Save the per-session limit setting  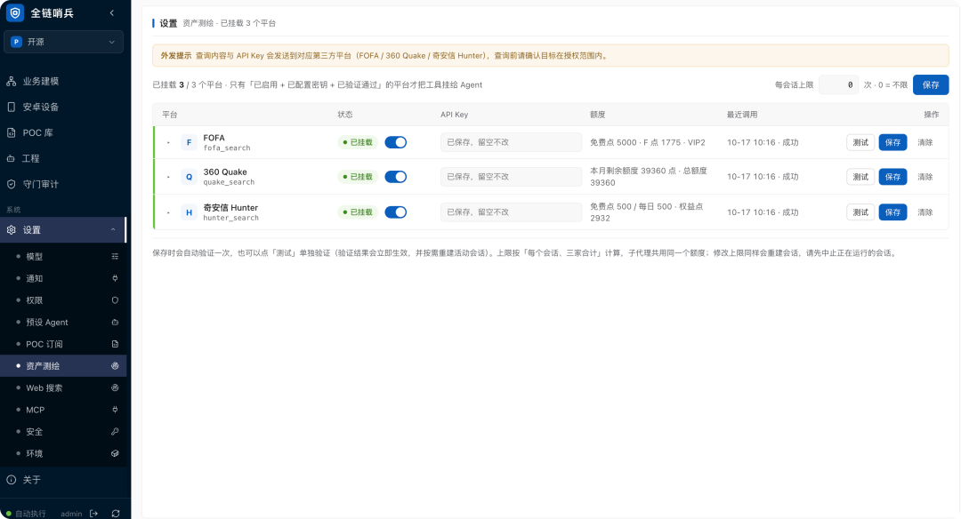pyautogui.click(x=931, y=85)
